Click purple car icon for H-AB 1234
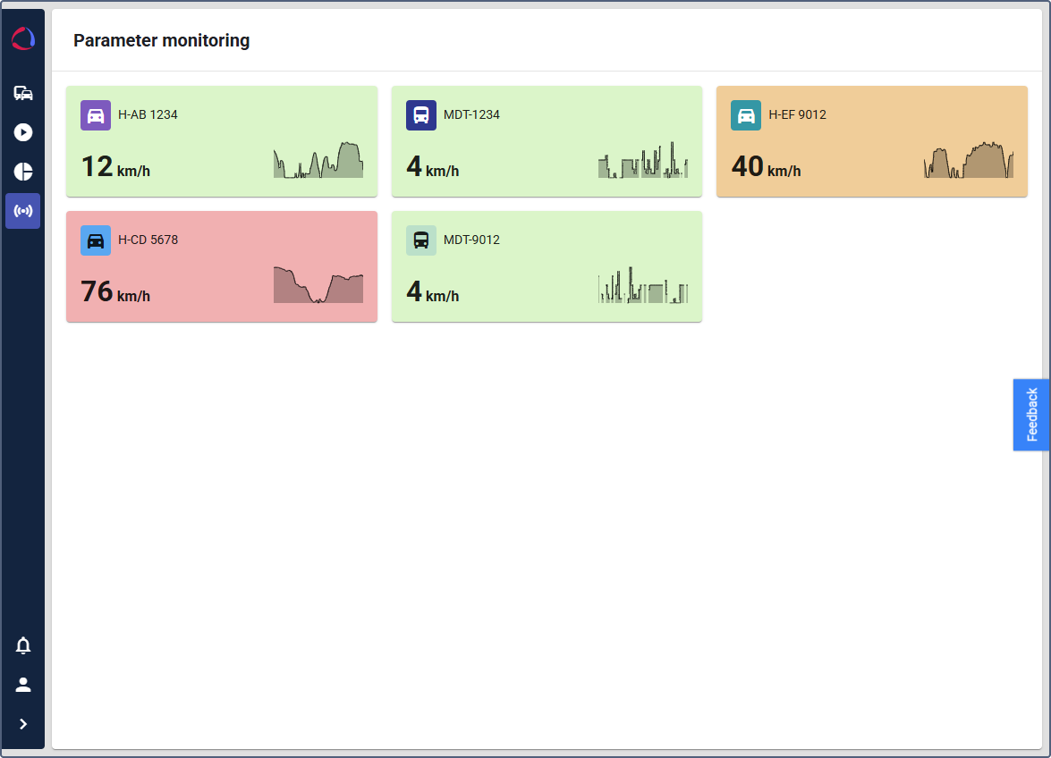1051x758 pixels. (96, 115)
